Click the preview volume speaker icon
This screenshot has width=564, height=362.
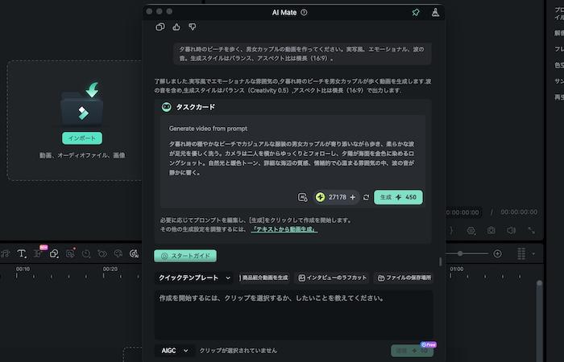click(x=511, y=231)
